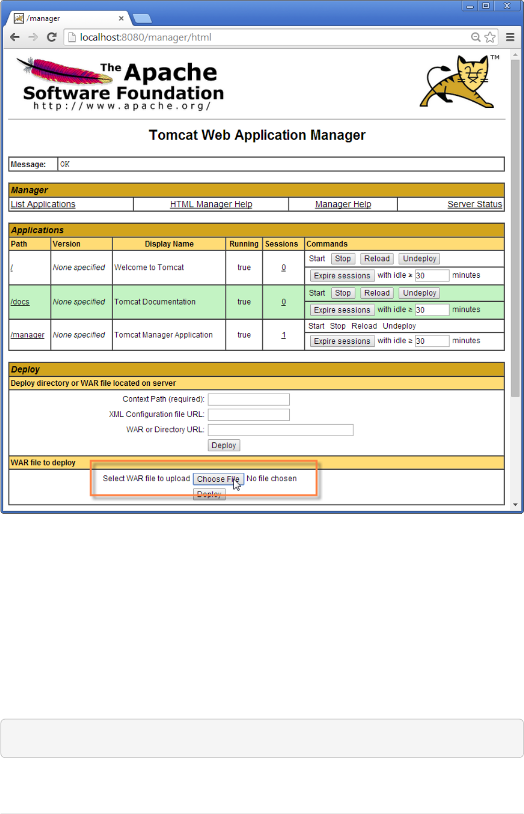Click the Apache Software Foundation logo
The image size is (524, 814).
point(121,84)
